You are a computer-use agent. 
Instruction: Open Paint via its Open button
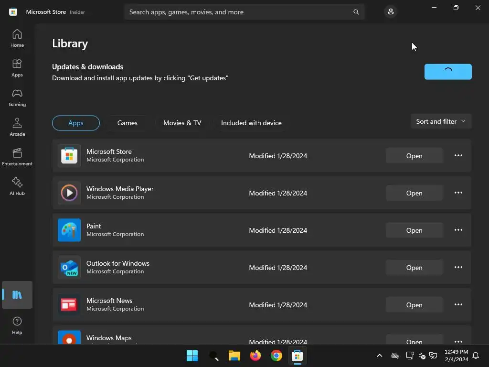pyautogui.click(x=414, y=230)
